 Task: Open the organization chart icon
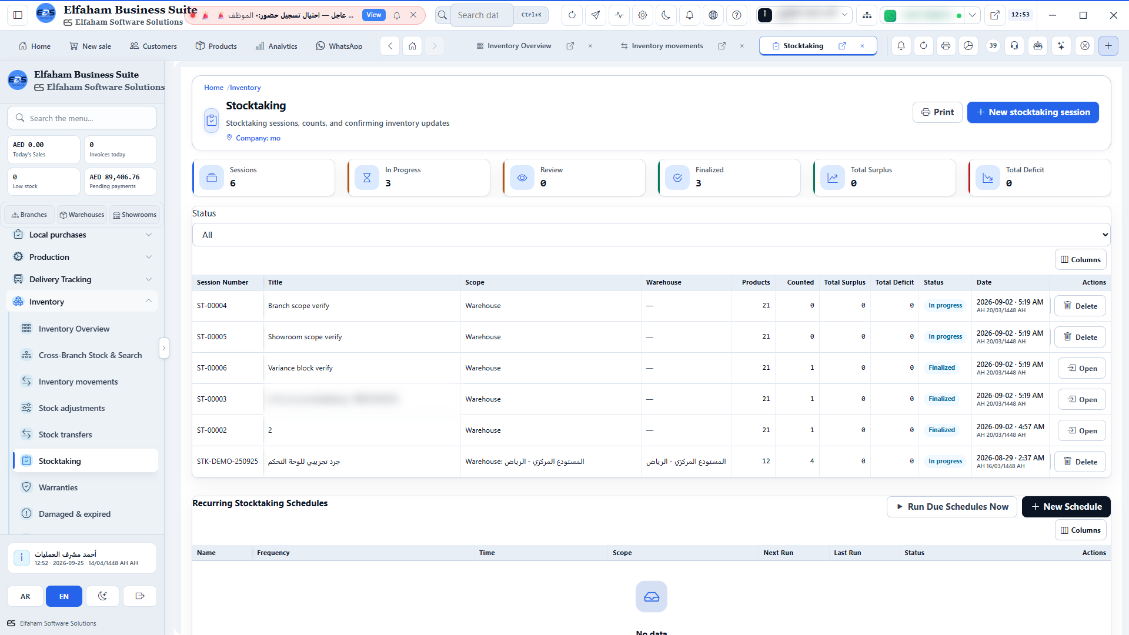(x=867, y=15)
